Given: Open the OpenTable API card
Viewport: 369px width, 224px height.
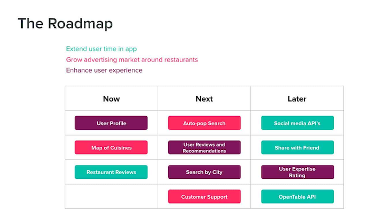Looking at the screenshot, I should tap(297, 197).
